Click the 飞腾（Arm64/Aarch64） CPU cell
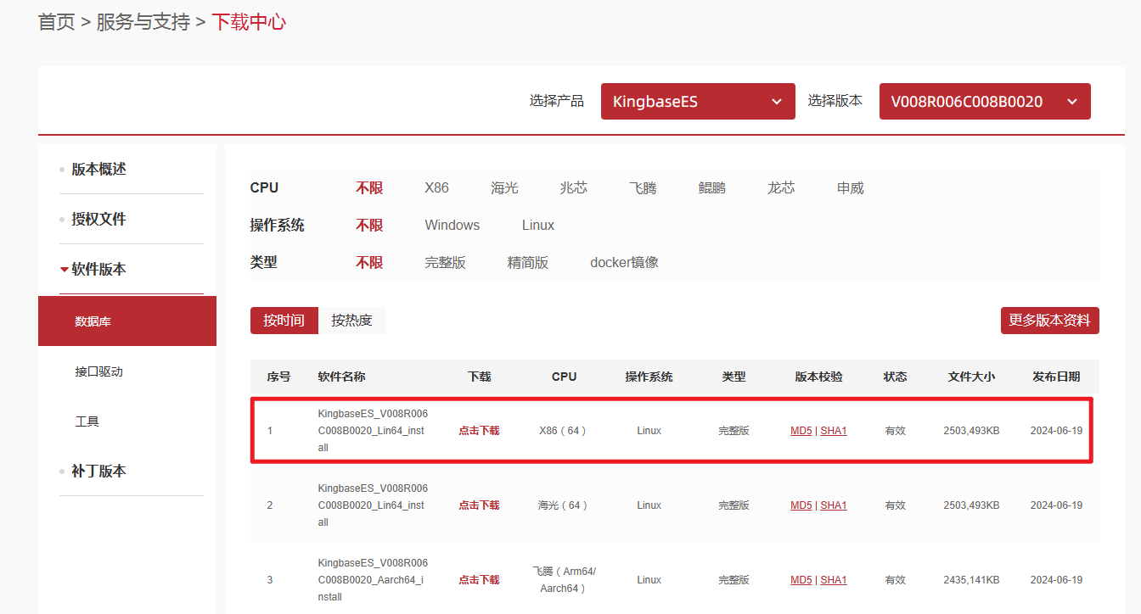 coord(564,580)
